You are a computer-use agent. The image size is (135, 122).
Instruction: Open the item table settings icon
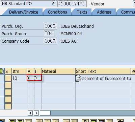[x=2, y=71]
